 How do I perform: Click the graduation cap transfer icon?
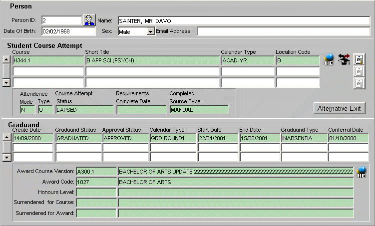344,59
